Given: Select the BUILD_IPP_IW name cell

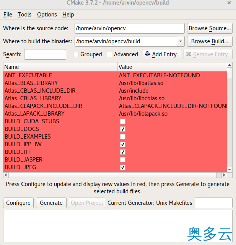Looking at the screenshot, I should 23,144.
